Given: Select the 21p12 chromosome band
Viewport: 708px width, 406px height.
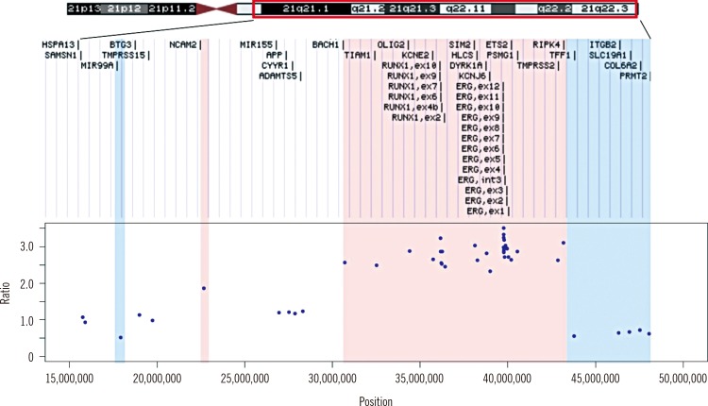Looking at the screenshot, I should pos(123,8).
